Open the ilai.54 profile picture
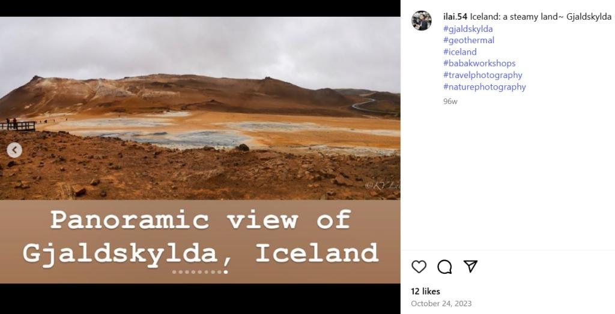Screen dimensions: 615x314 click(421, 20)
